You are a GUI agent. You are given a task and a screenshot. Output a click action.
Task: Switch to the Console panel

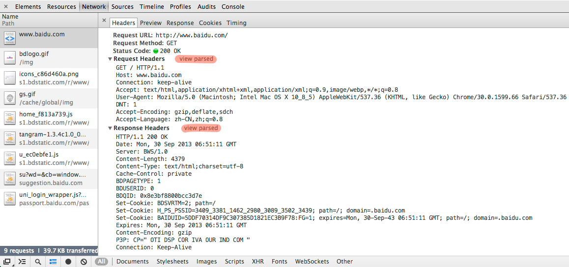click(x=233, y=6)
